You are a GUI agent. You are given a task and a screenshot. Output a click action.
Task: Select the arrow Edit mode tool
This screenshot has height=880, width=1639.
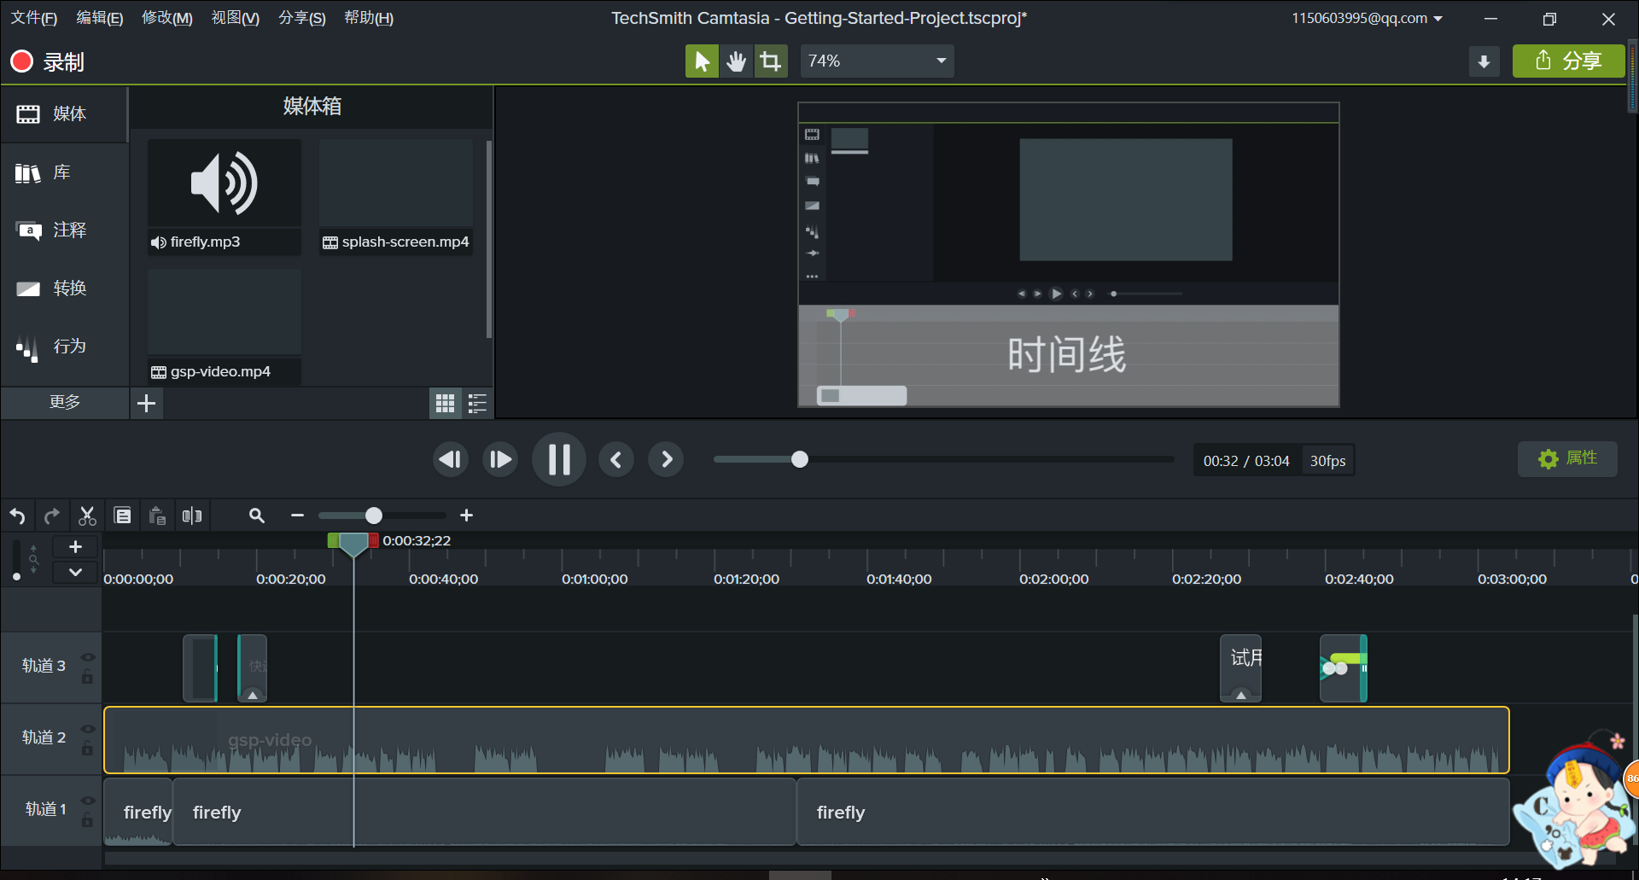point(702,61)
